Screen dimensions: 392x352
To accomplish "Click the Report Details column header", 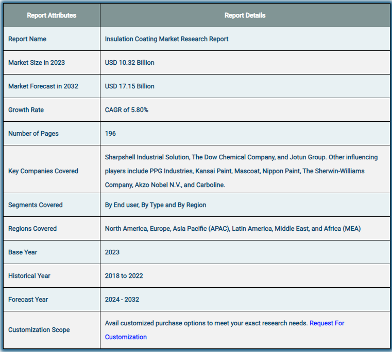I will (245, 15).
